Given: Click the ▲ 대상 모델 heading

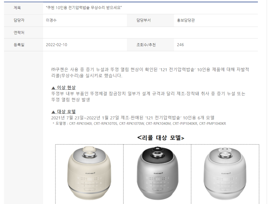Looking at the screenshot, I should click(63, 112).
